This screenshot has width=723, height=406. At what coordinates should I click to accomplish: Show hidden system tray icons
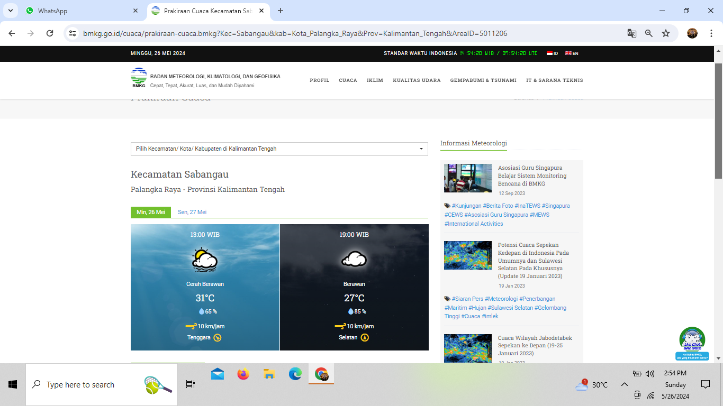coord(625,384)
